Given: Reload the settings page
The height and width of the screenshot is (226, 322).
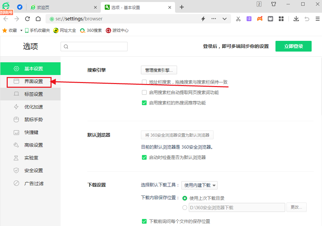Looking at the screenshot, I should tap(27, 19).
